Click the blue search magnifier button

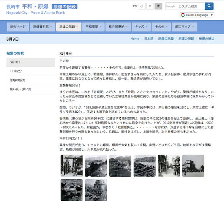pyautogui.click(x=209, y=6)
